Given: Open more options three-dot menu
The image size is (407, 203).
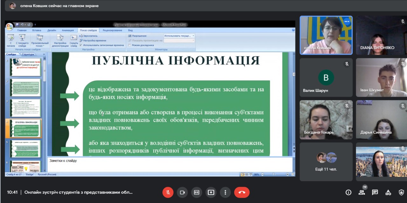Looking at the screenshot, I should tap(225, 192).
